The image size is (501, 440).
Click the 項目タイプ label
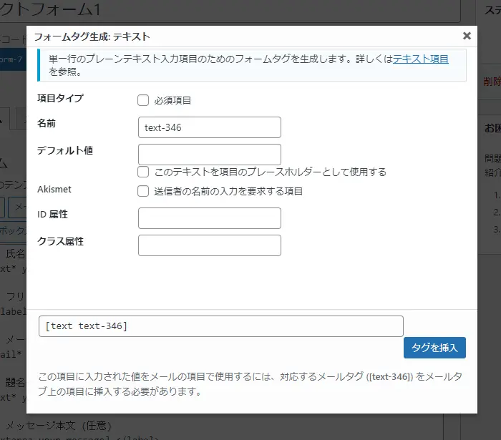point(60,98)
